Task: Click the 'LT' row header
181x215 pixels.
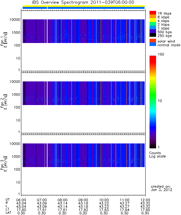Action: point(8,209)
